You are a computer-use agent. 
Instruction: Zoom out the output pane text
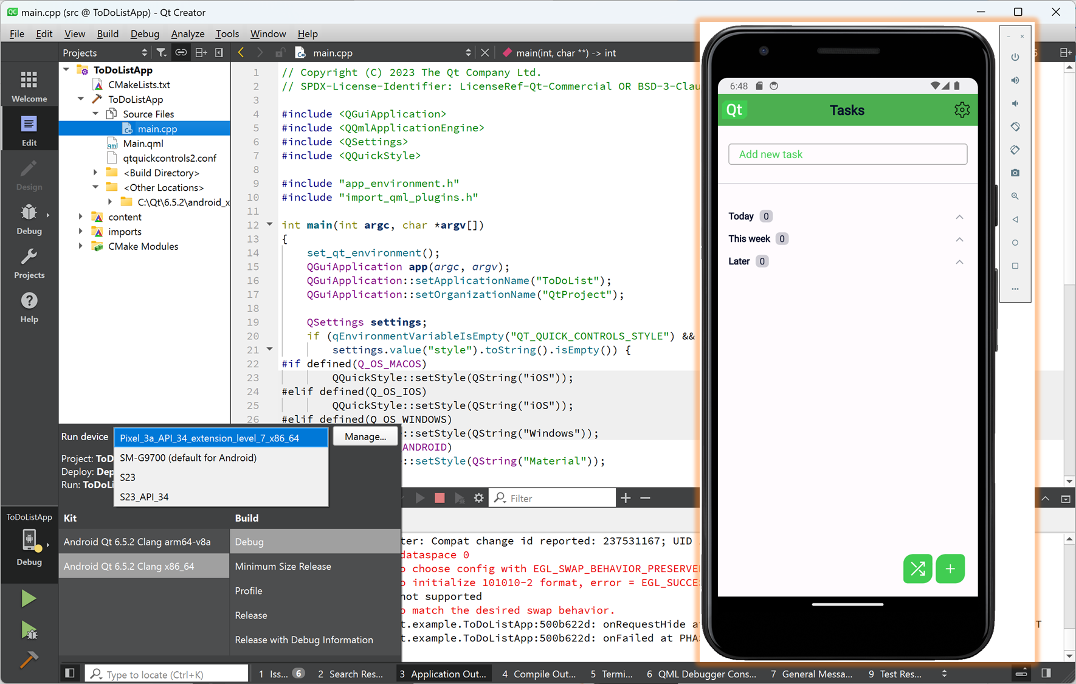pos(646,498)
